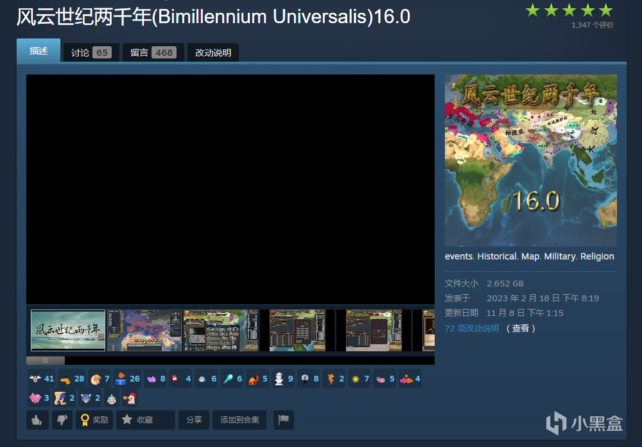The width and height of the screenshot is (642, 447).
Task: Click the gray lightbulb award showing 8
Action: pos(309,379)
